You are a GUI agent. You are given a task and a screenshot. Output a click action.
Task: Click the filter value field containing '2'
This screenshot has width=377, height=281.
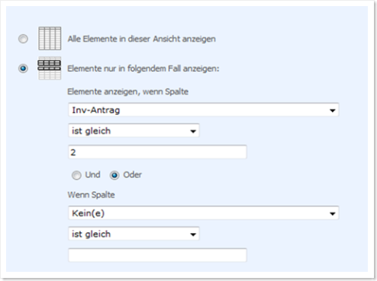point(157,152)
